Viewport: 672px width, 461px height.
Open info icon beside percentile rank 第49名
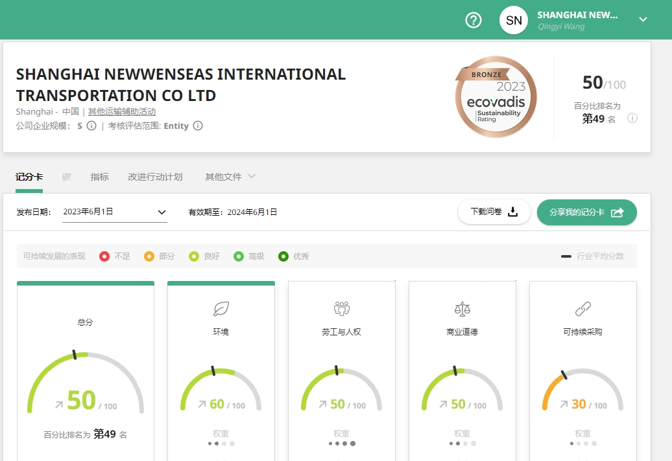632,118
